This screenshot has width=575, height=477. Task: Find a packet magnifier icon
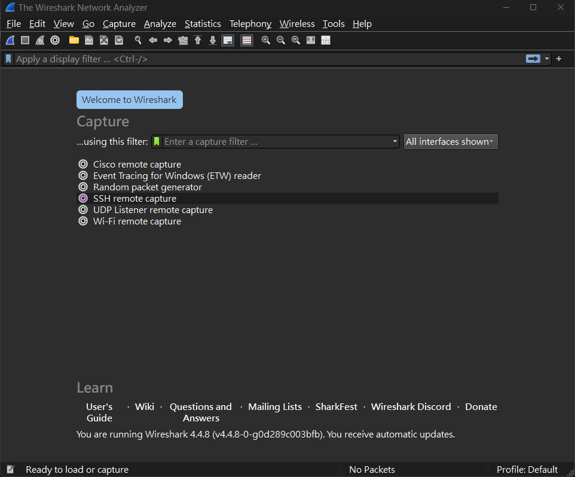(138, 40)
